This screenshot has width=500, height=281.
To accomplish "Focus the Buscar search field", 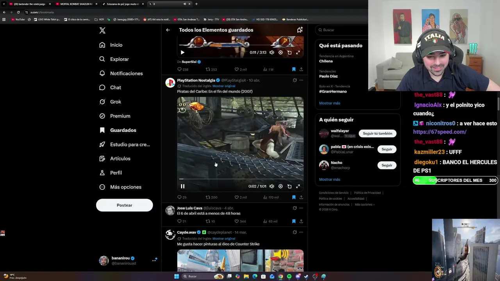I will pyautogui.click(x=342, y=30).
